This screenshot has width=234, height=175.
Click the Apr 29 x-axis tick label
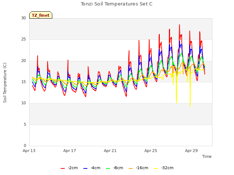pyautogui.click(x=191, y=151)
